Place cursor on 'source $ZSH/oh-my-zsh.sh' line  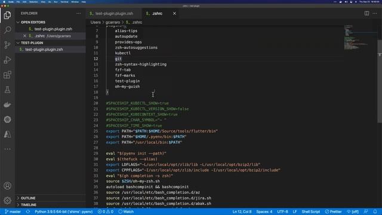click(x=133, y=182)
